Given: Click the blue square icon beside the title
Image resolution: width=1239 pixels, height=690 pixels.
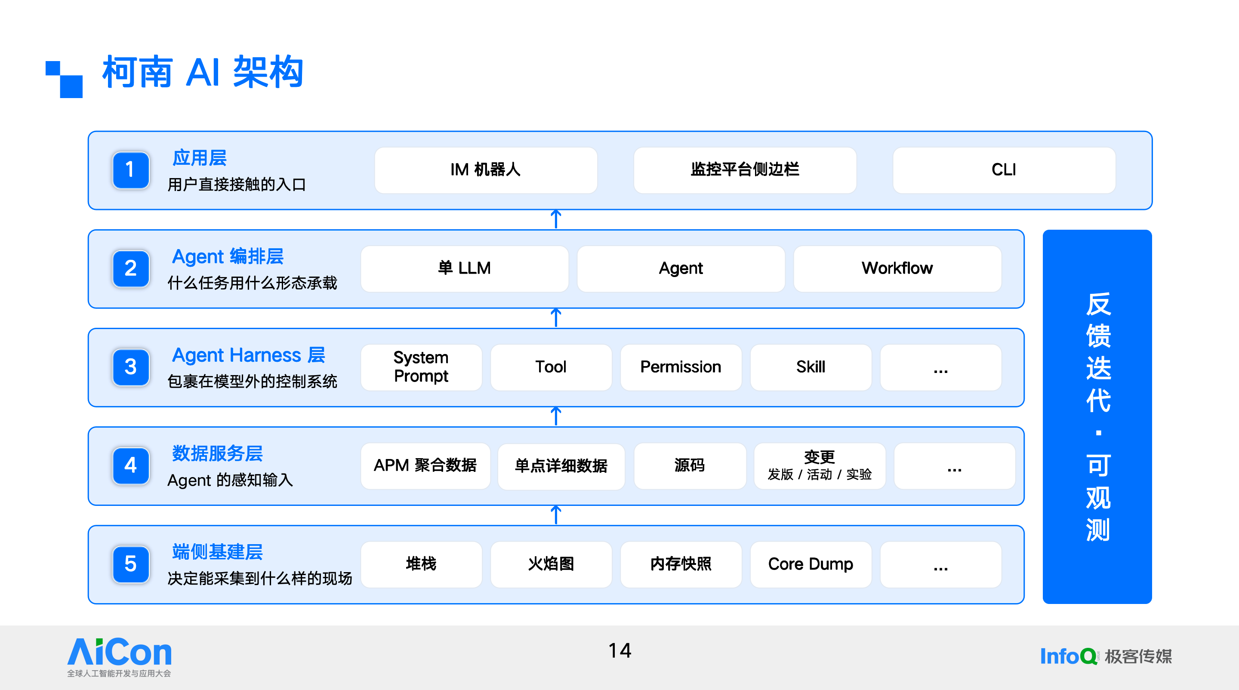Looking at the screenshot, I should (x=64, y=79).
